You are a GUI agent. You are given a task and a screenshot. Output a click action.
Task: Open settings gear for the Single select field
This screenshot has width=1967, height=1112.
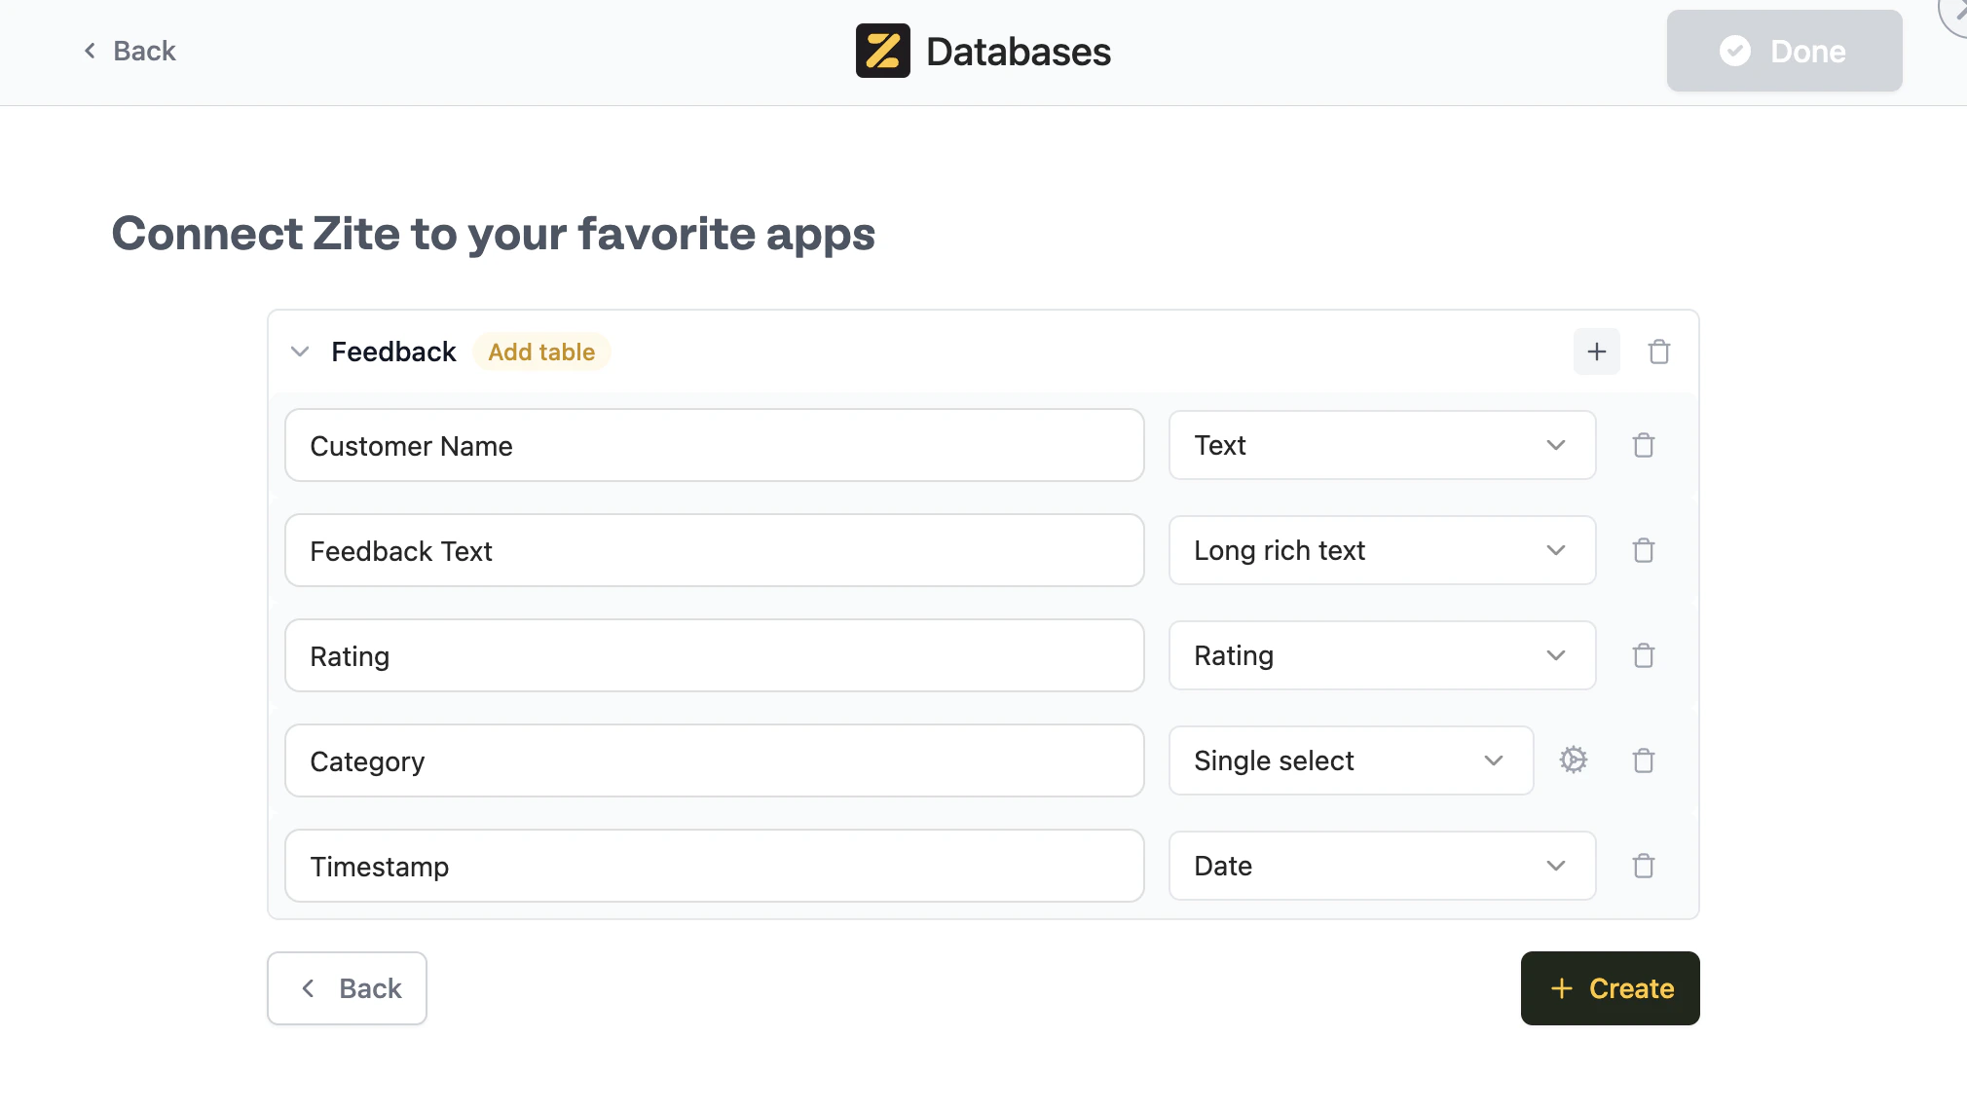[1574, 760]
